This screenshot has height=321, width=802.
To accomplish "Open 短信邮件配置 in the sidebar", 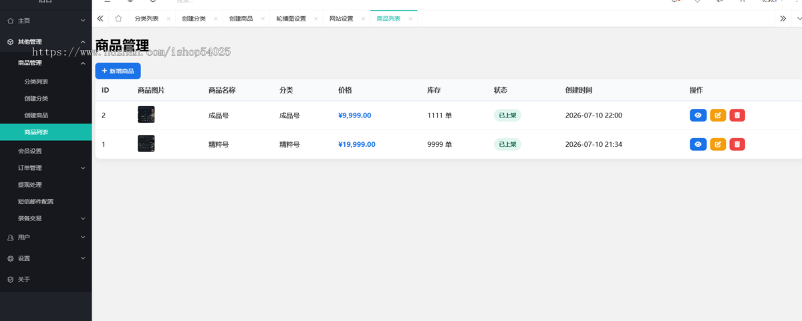I will (35, 202).
